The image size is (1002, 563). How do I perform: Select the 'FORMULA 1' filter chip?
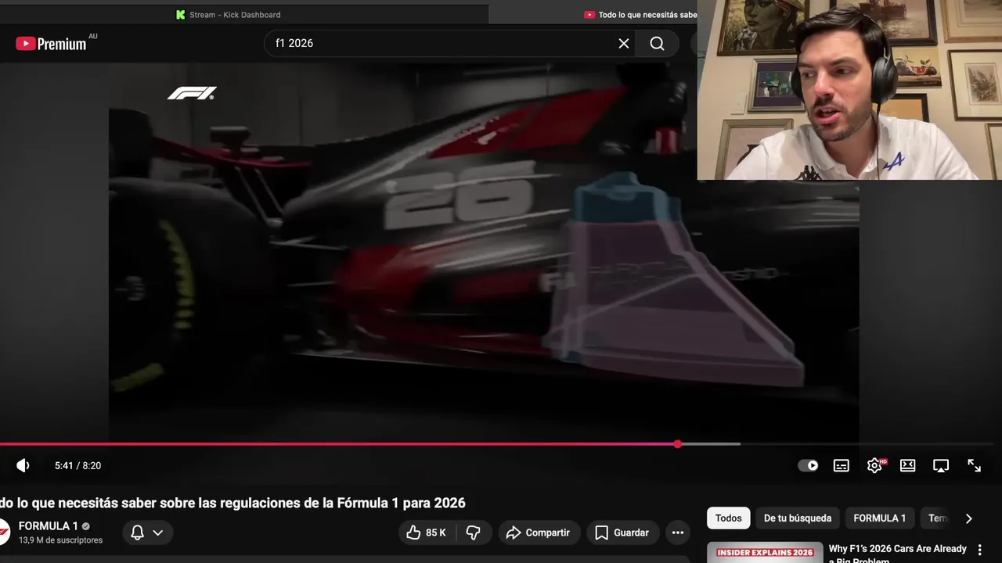coord(879,518)
